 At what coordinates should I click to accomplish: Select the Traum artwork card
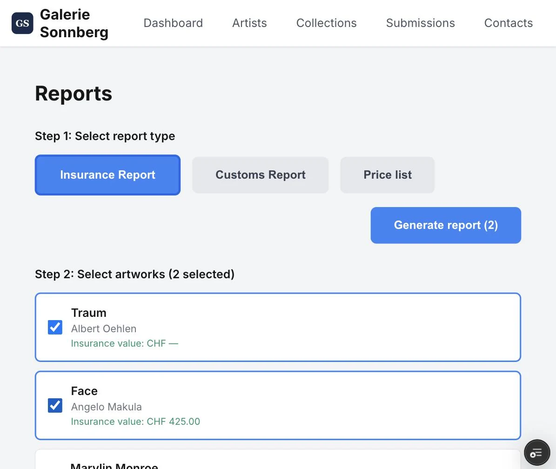(x=278, y=327)
